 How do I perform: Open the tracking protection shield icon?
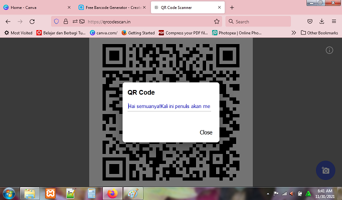57,21
